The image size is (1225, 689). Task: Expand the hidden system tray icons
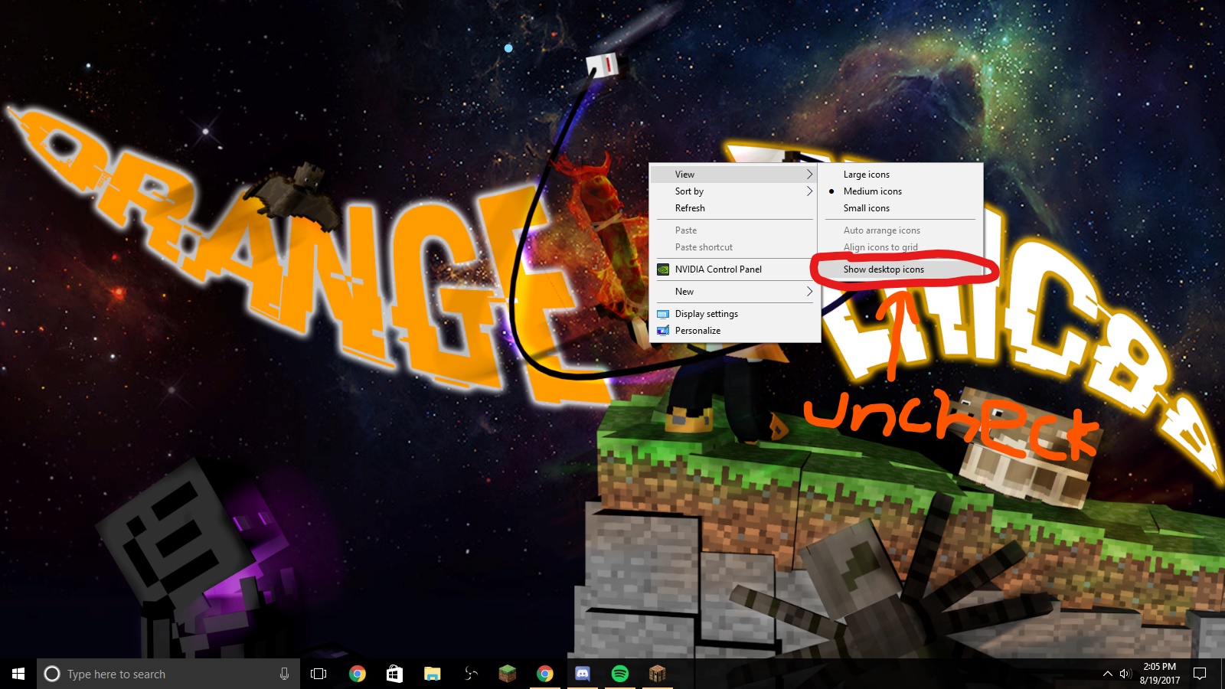click(x=1107, y=674)
